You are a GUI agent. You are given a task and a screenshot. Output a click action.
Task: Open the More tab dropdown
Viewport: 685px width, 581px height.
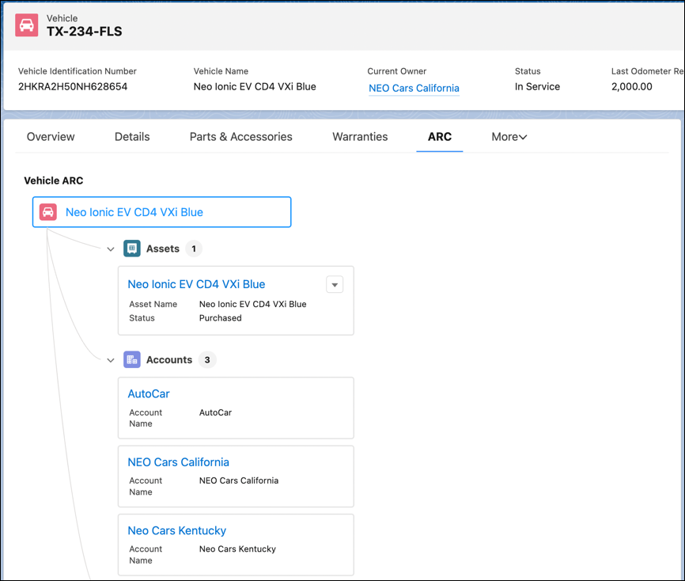point(509,136)
